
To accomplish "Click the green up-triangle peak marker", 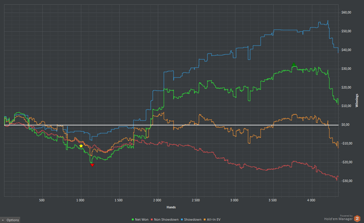I will (294, 65).
